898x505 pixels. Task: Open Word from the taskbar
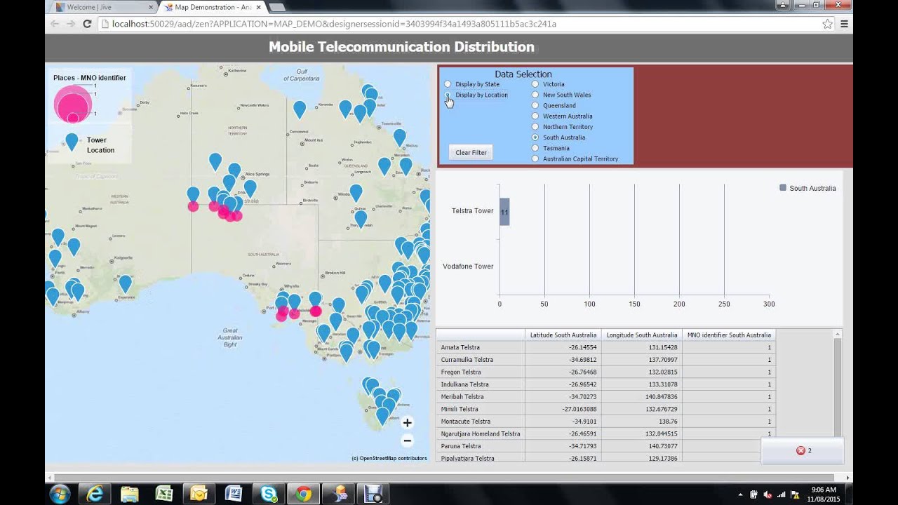click(x=234, y=494)
